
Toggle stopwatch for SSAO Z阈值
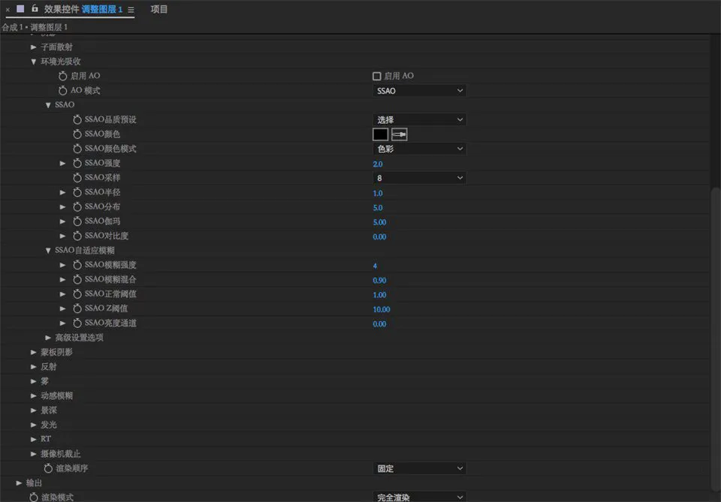tap(77, 309)
